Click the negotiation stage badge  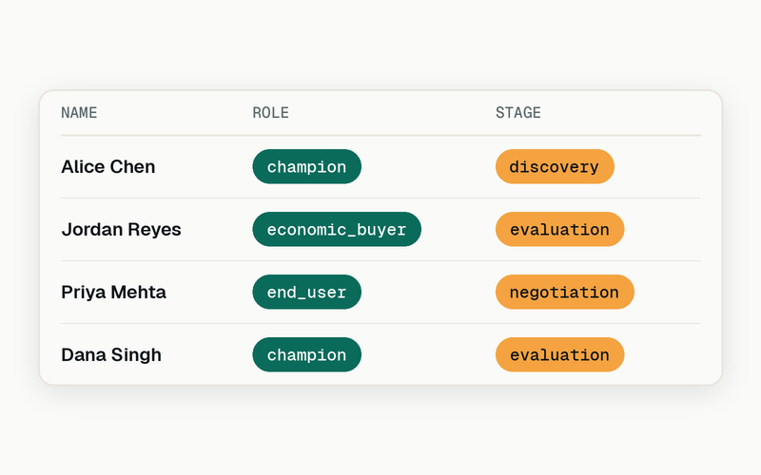click(565, 292)
